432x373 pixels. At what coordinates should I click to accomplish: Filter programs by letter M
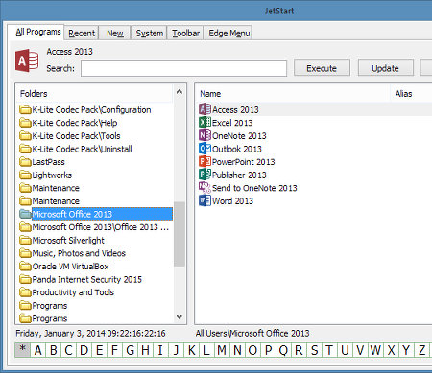pyautogui.click(x=222, y=350)
